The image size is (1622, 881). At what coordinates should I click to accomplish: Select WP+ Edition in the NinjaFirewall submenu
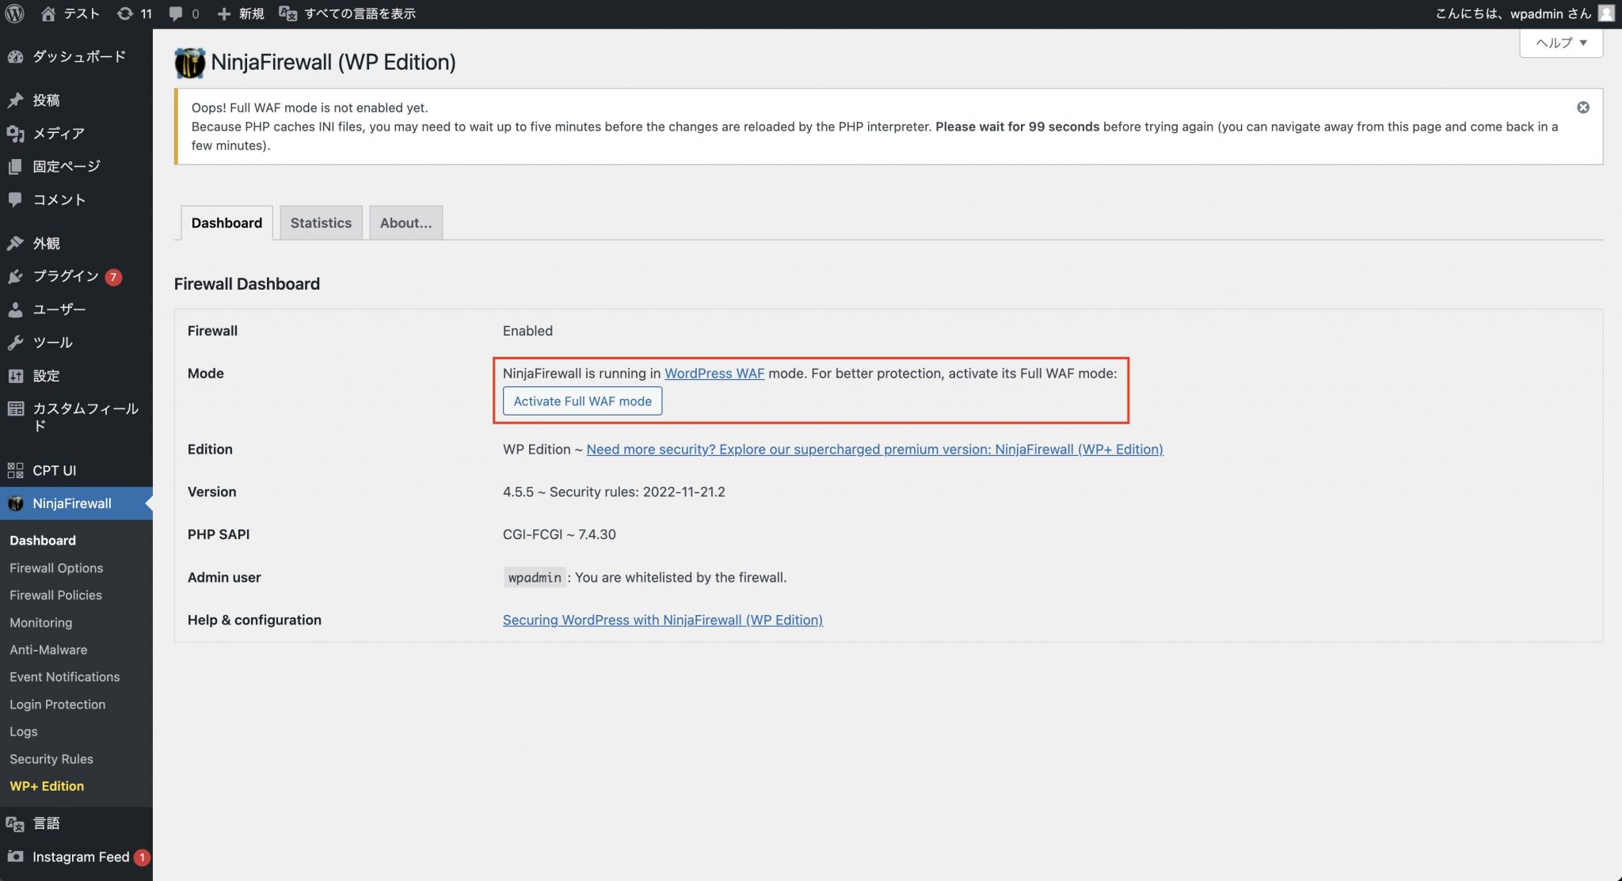point(45,785)
